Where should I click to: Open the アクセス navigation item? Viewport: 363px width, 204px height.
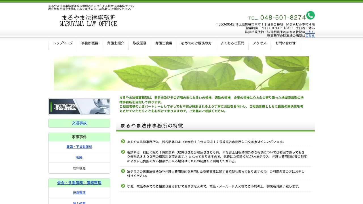[x=260, y=43]
